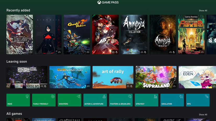The height and width of the screenshot is (121, 216).
Task: Open Football Manager 2022 in Leaving soon
Action: 27,77
